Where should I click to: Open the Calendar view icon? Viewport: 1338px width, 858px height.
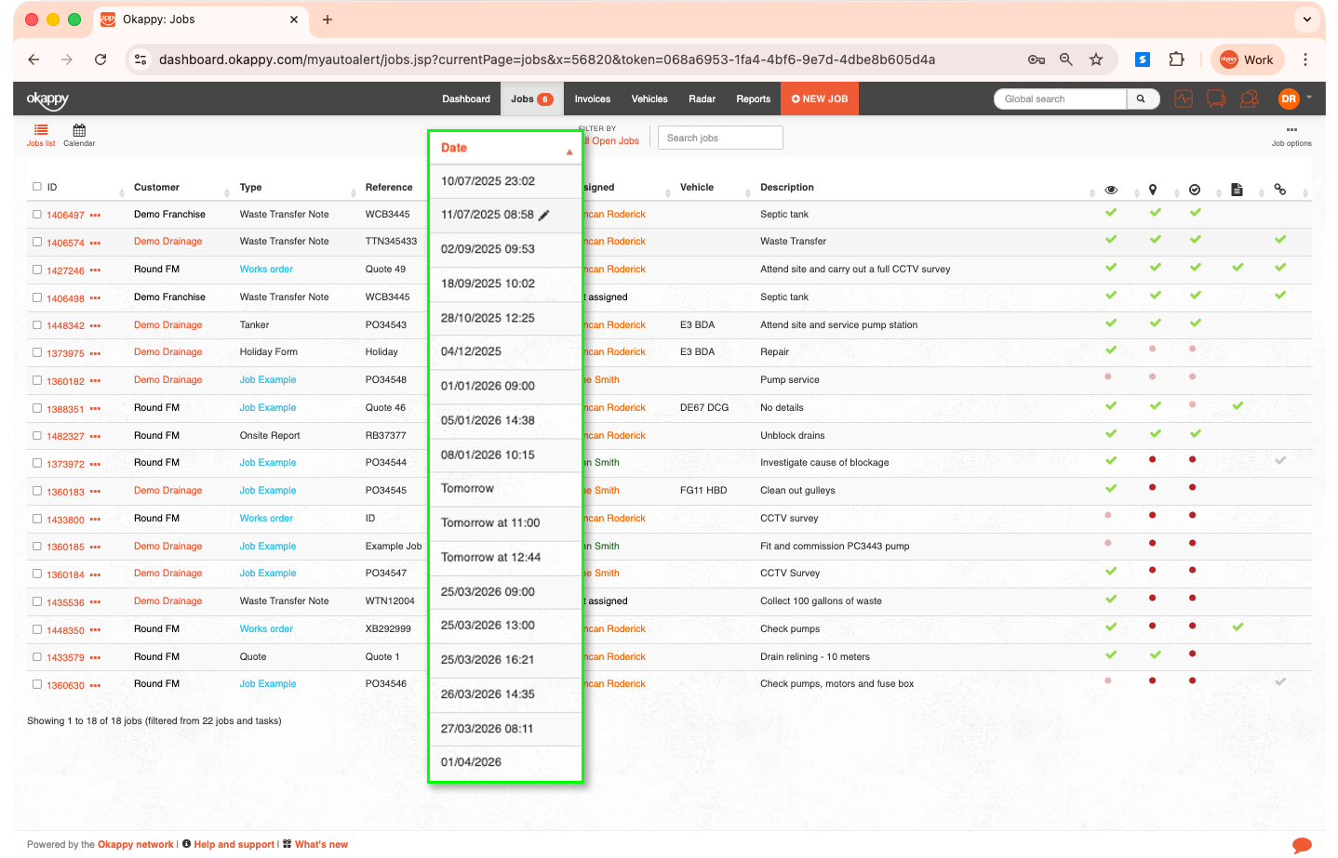coord(79,131)
